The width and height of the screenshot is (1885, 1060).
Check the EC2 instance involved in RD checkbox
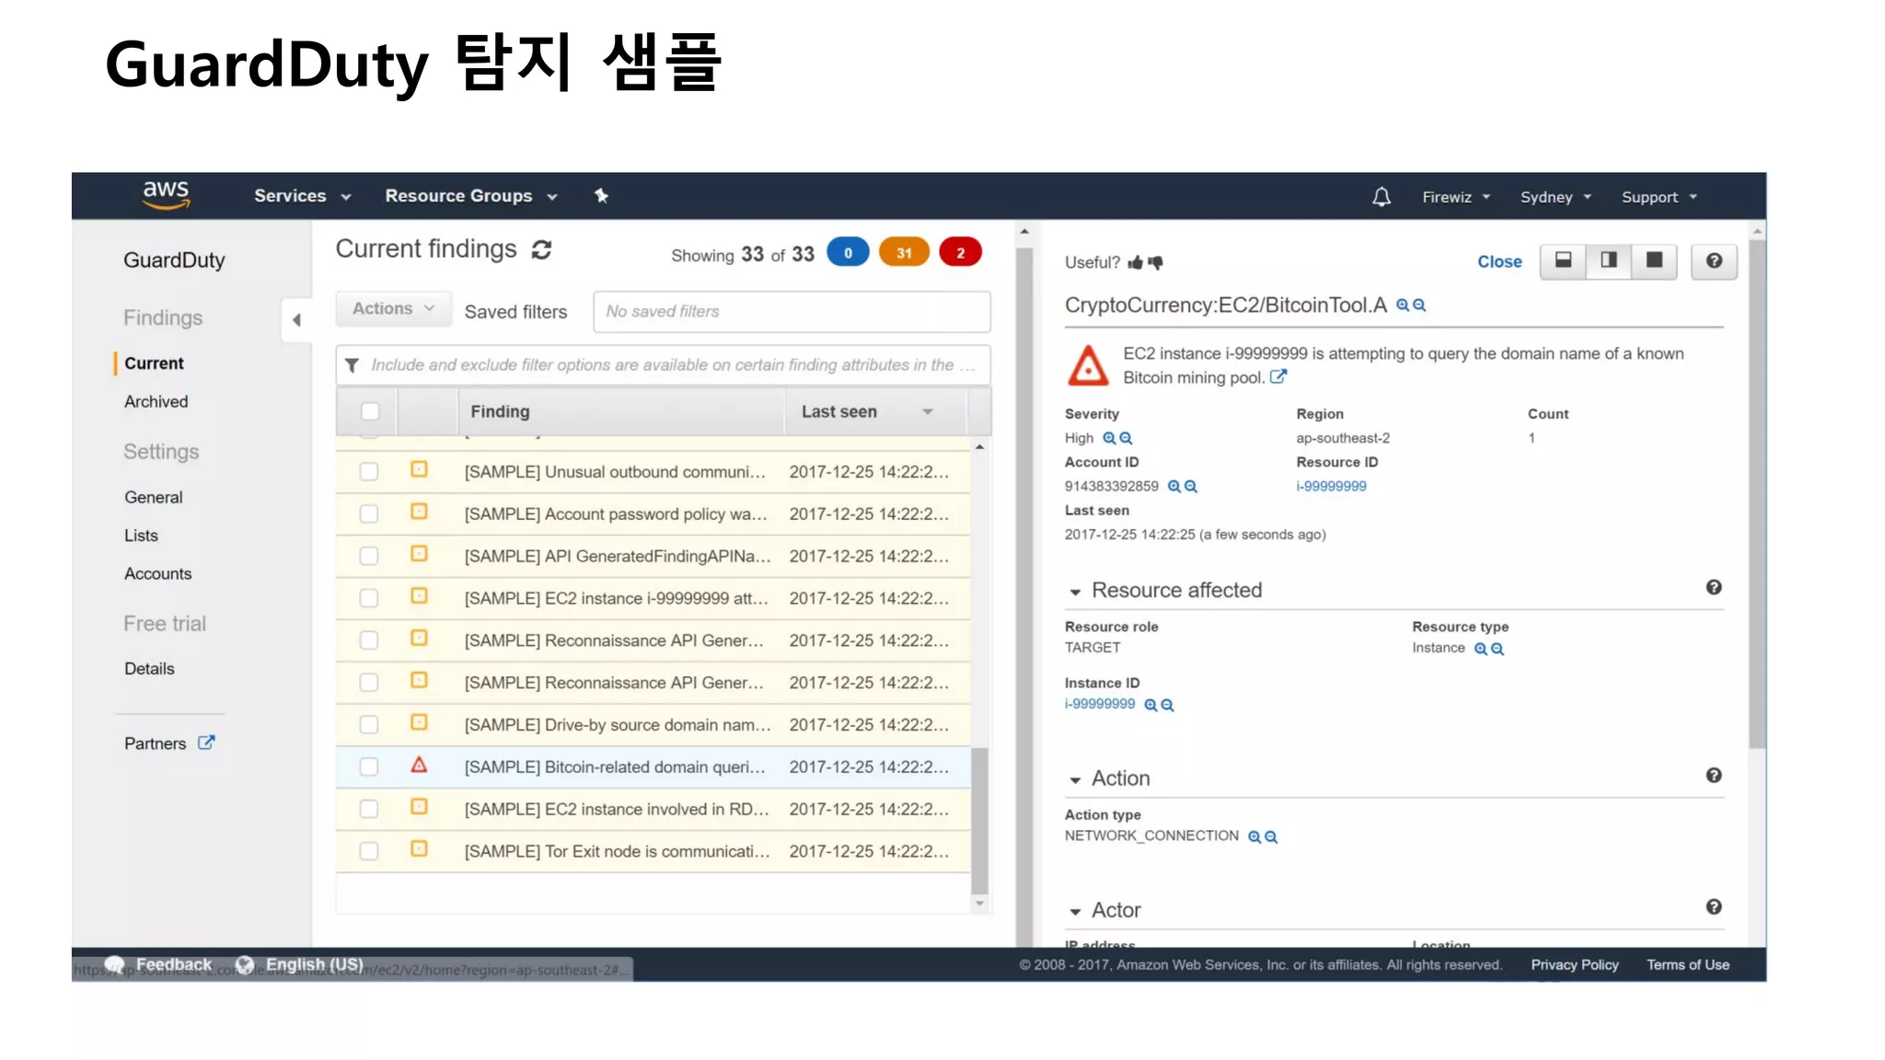(x=369, y=809)
